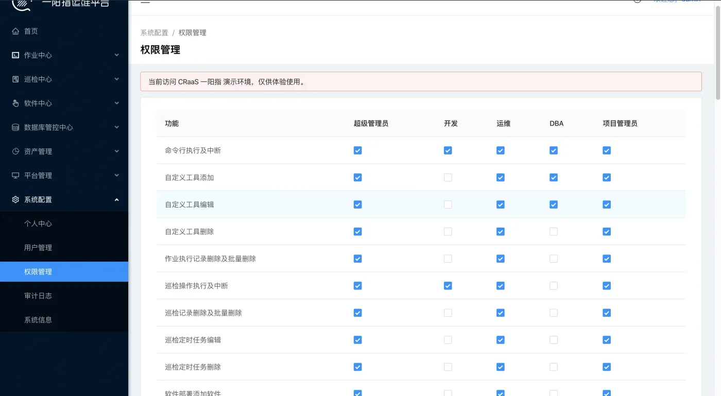The height and width of the screenshot is (396, 721).
Task: Expand the 软件中心 submenu chevron
Action: (x=117, y=103)
